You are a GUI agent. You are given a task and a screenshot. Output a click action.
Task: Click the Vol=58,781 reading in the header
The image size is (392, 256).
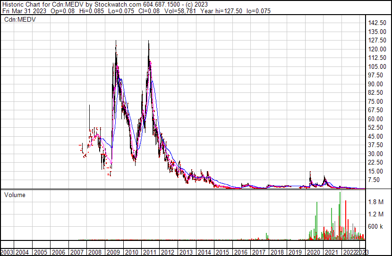click(179, 11)
